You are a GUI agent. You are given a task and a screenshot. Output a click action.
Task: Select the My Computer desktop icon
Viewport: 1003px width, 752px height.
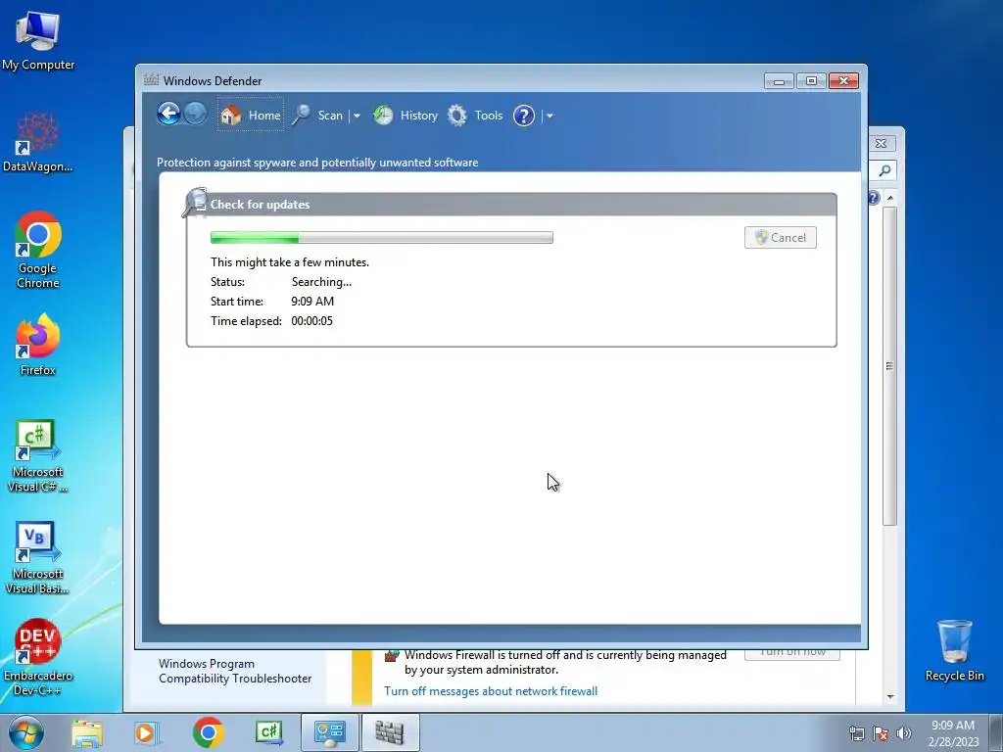(38, 40)
